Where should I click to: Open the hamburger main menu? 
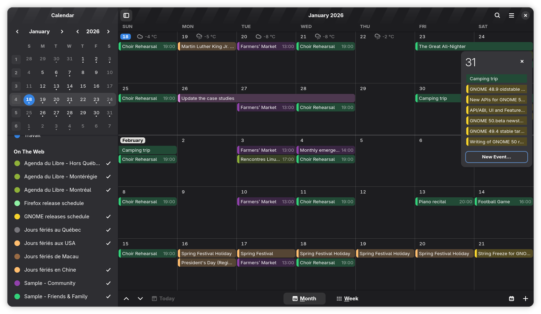pos(512,15)
